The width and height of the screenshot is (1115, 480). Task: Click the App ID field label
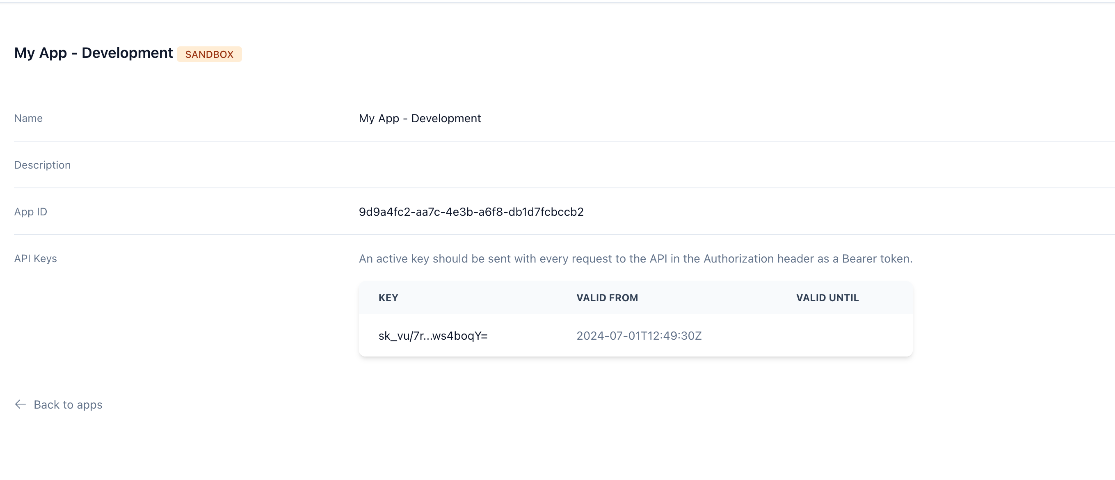[30, 212]
